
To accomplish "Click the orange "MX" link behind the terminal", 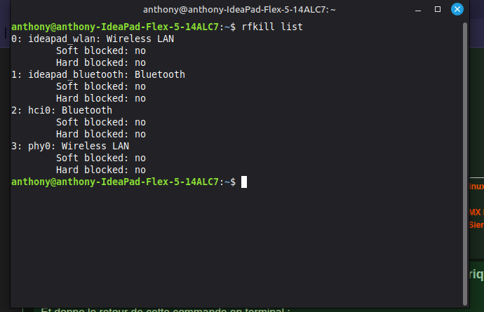I will click(x=476, y=212).
